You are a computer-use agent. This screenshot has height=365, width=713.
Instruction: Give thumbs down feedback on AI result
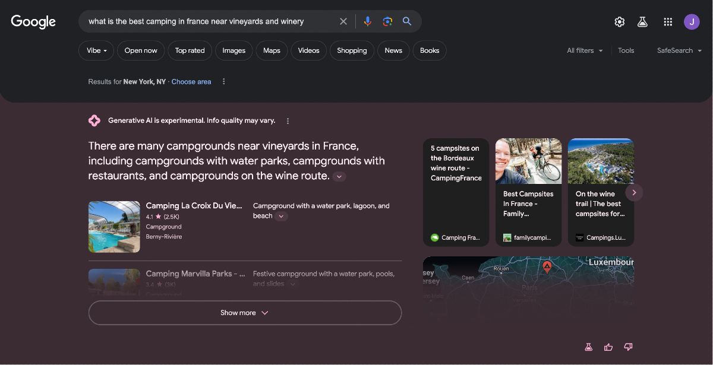(628, 347)
